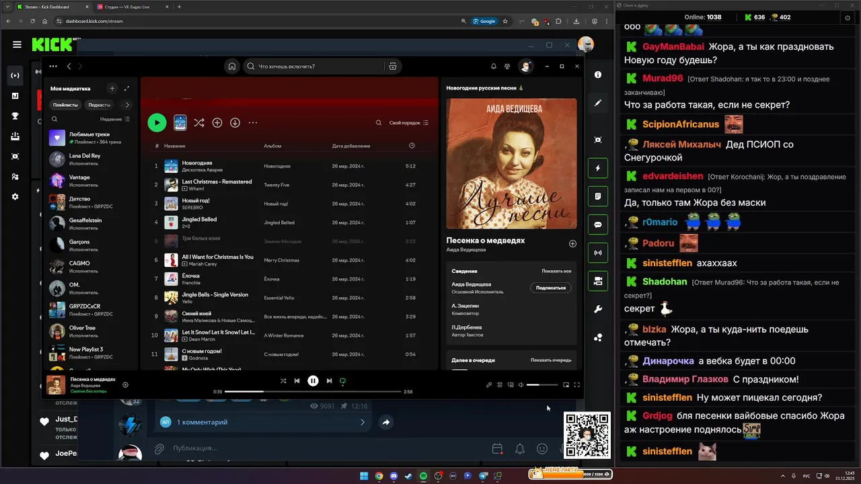Viewport: 861px width, 484px height.
Task: Open Spotify miniplayer icon
Action: tap(566, 385)
